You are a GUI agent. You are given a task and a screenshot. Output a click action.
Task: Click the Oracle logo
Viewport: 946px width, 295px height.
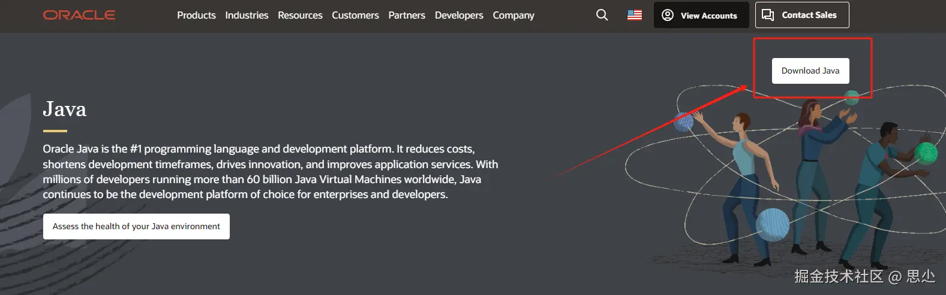pos(79,15)
